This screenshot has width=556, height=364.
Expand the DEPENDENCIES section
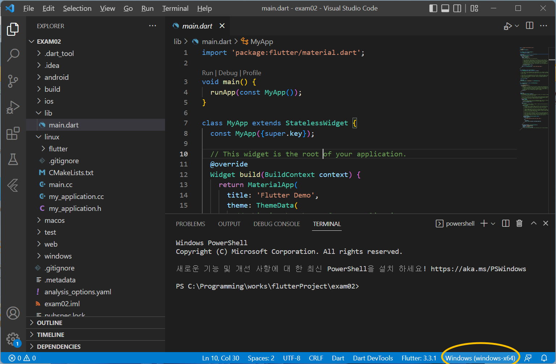pos(96,347)
